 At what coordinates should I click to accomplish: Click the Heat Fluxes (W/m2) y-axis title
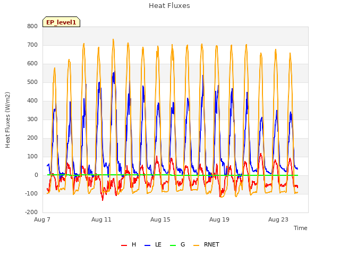pyautogui.click(x=7, y=120)
